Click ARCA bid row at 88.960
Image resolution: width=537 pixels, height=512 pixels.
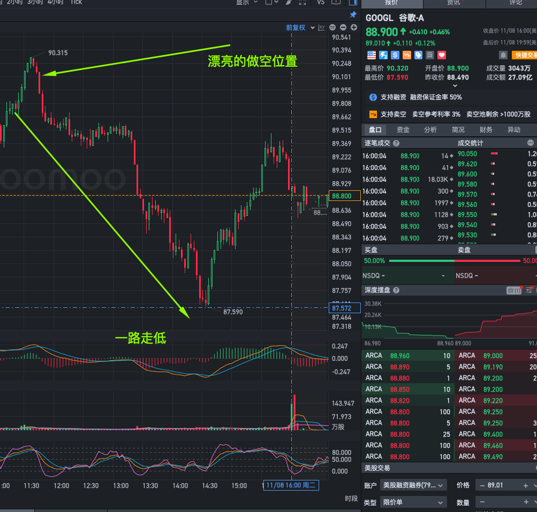(x=407, y=356)
